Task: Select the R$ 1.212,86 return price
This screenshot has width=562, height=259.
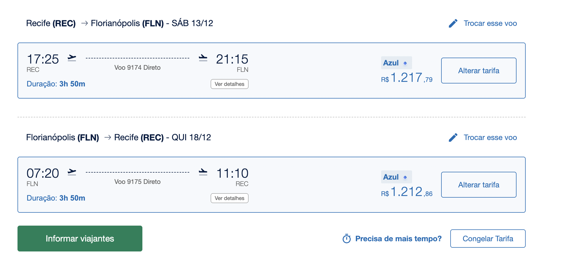Action: coord(406,192)
